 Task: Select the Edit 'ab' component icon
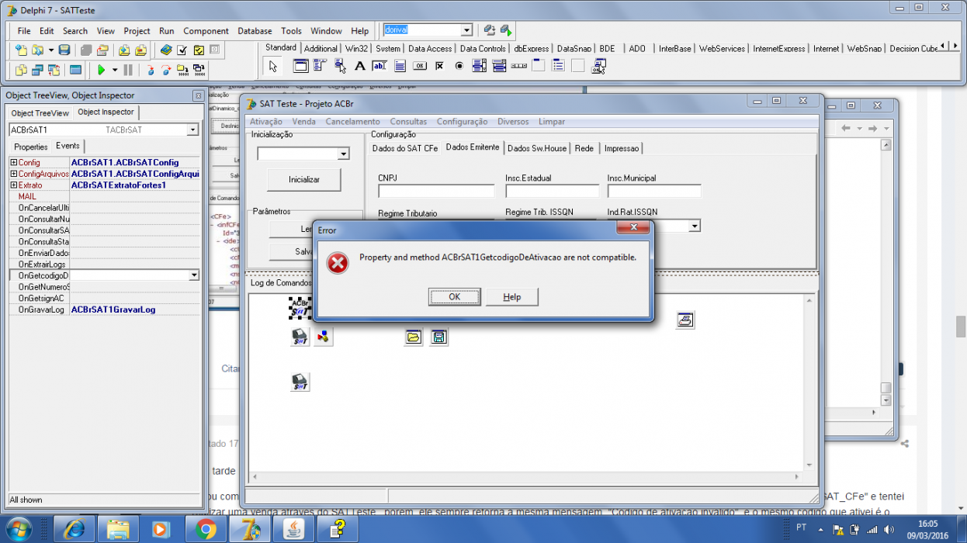pos(380,67)
